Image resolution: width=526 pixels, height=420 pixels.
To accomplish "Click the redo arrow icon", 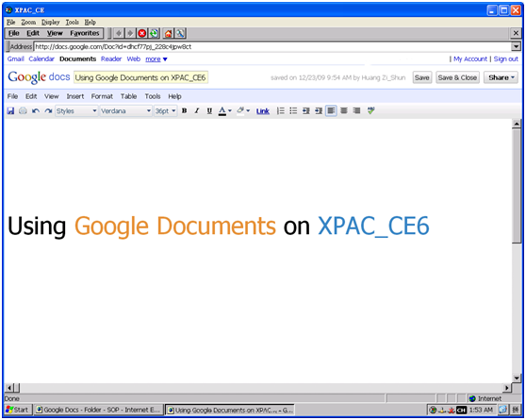I will point(48,110).
